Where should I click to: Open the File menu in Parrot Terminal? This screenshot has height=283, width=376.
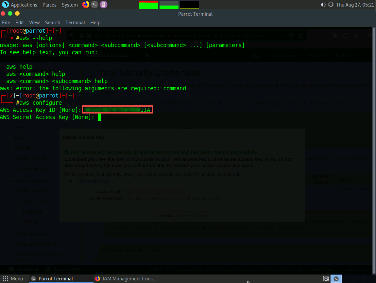(6, 23)
